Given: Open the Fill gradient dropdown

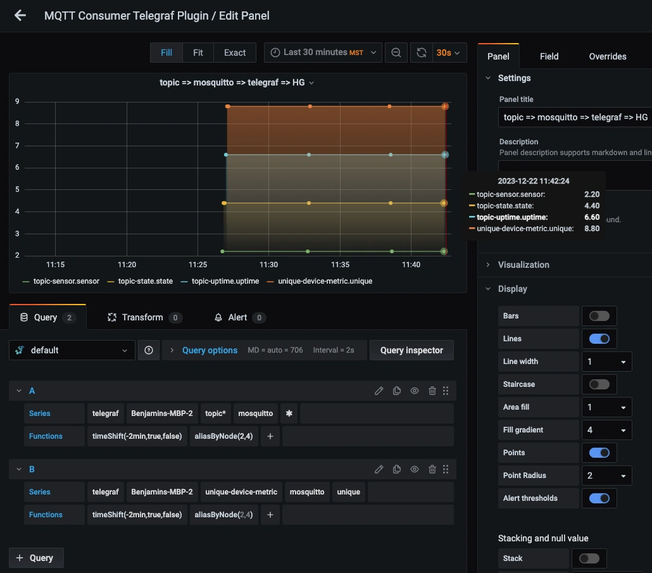Looking at the screenshot, I should point(606,430).
